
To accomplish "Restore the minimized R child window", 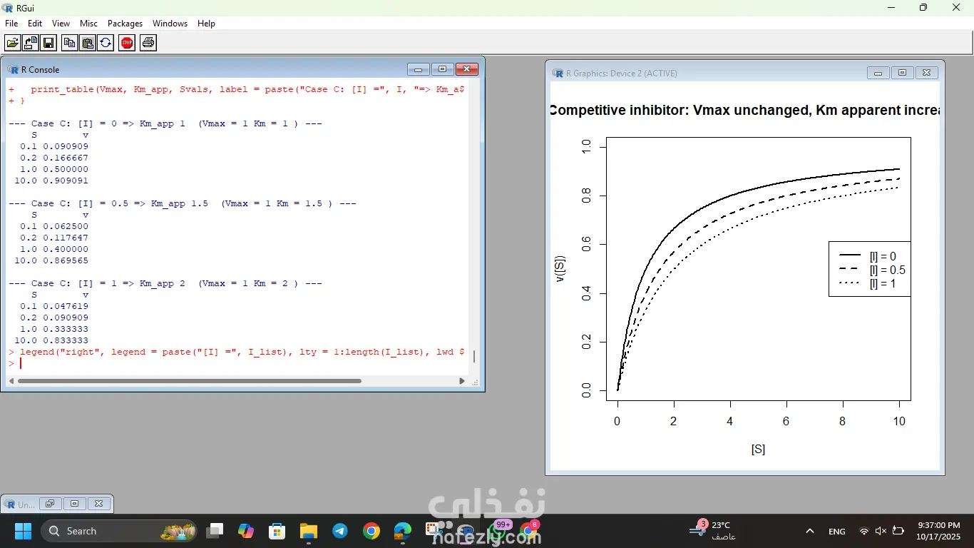I will click(50, 504).
